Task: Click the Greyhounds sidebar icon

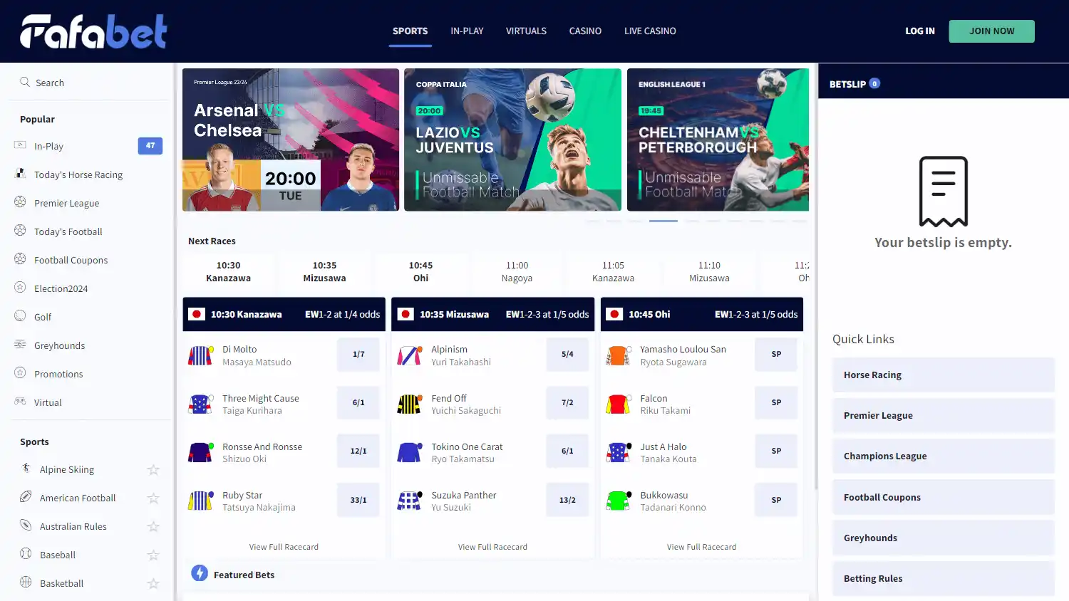Action: point(20,345)
